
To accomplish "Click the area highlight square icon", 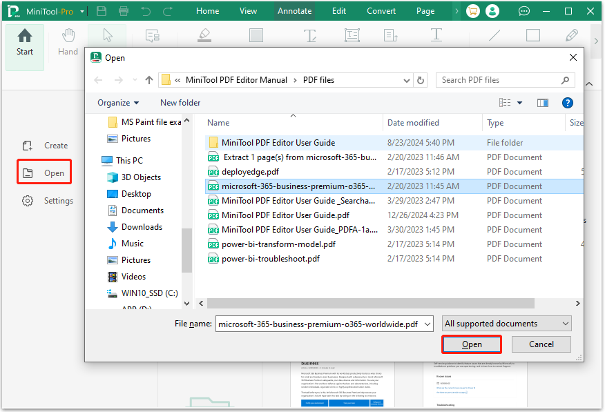I will pyautogui.click(x=256, y=35).
